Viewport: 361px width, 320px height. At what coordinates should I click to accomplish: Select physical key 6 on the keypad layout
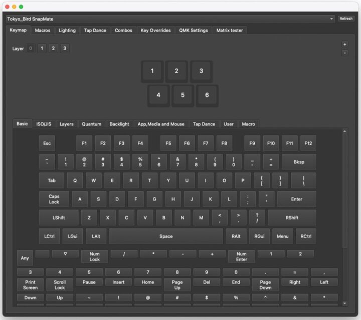click(207, 95)
